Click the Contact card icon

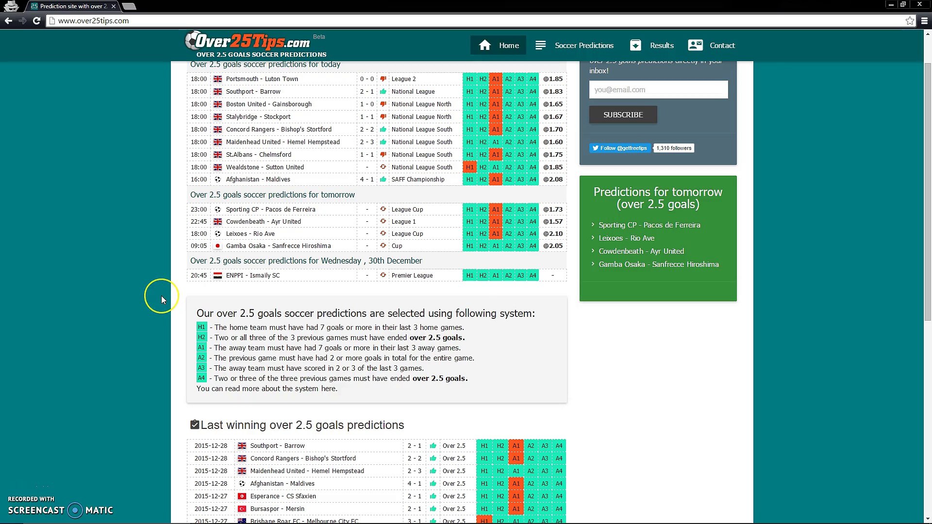695,45
